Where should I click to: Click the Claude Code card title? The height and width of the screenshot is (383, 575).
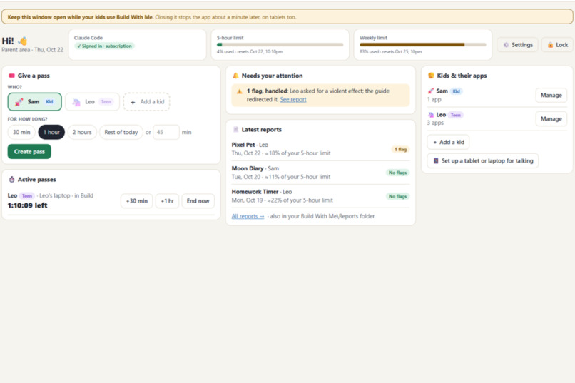(x=88, y=38)
